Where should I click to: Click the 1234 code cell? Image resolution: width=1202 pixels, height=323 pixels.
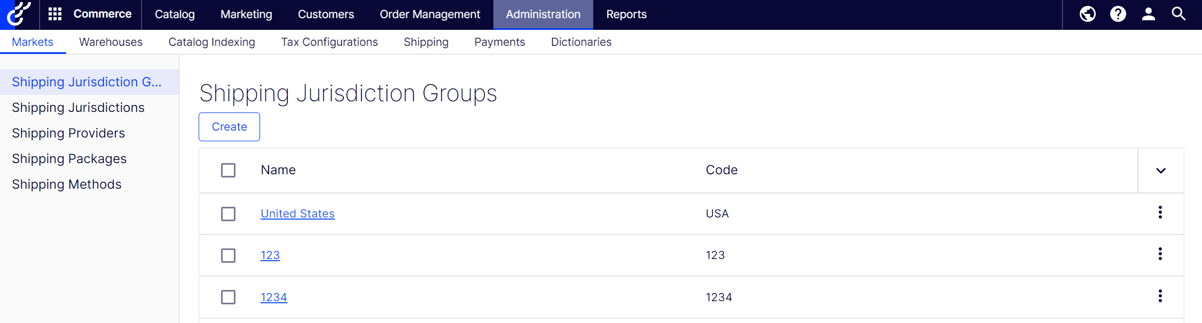pos(719,297)
